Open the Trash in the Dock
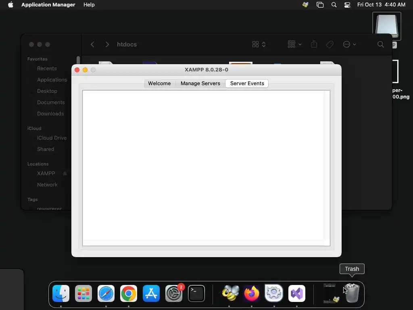This screenshot has width=413, height=310. pyautogui.click(x=352, y=293)
